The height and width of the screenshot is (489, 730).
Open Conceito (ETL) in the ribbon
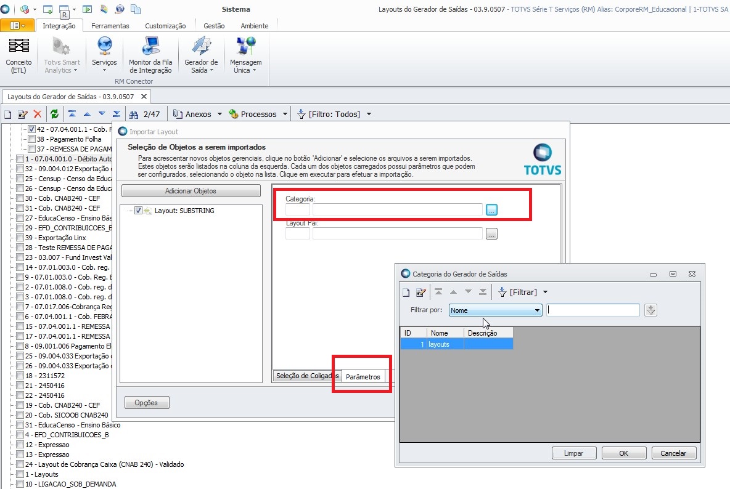click(18, 56)
